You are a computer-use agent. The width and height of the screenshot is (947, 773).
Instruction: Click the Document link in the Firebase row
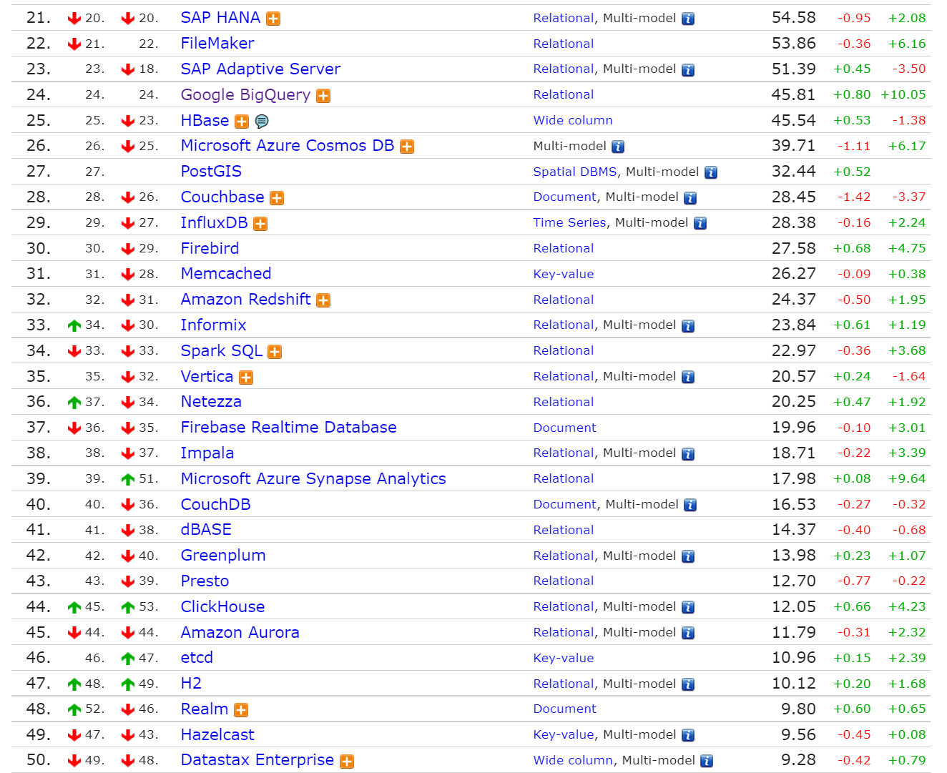pos(565,428)
